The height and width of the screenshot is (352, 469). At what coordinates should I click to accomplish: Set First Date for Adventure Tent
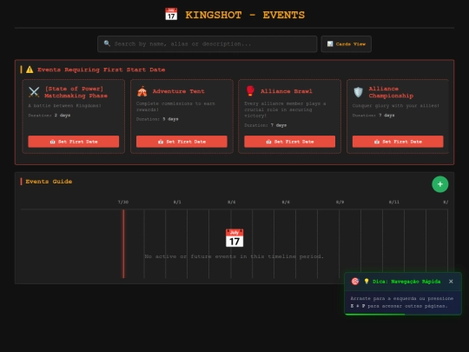pyautogui.click(x=182, y=142)
